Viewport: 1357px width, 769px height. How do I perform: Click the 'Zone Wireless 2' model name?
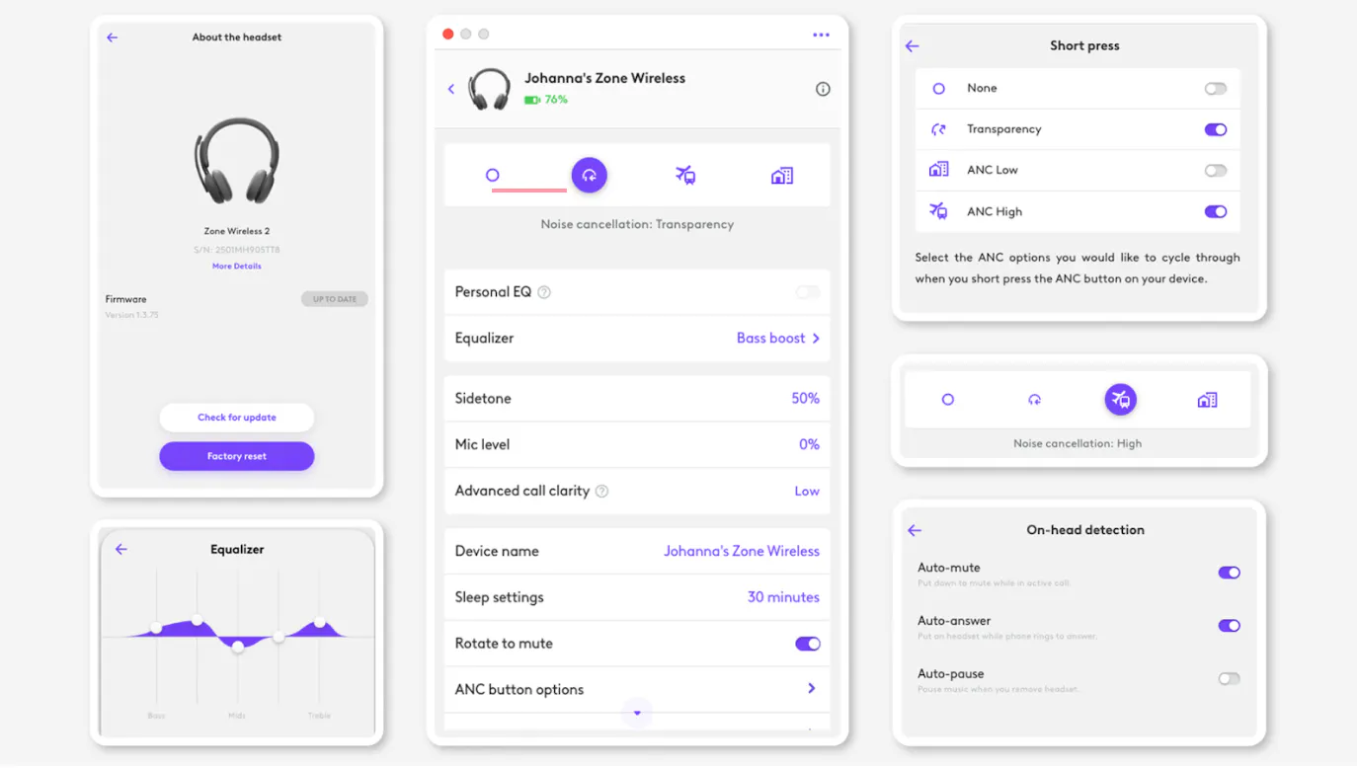(237, 231)
